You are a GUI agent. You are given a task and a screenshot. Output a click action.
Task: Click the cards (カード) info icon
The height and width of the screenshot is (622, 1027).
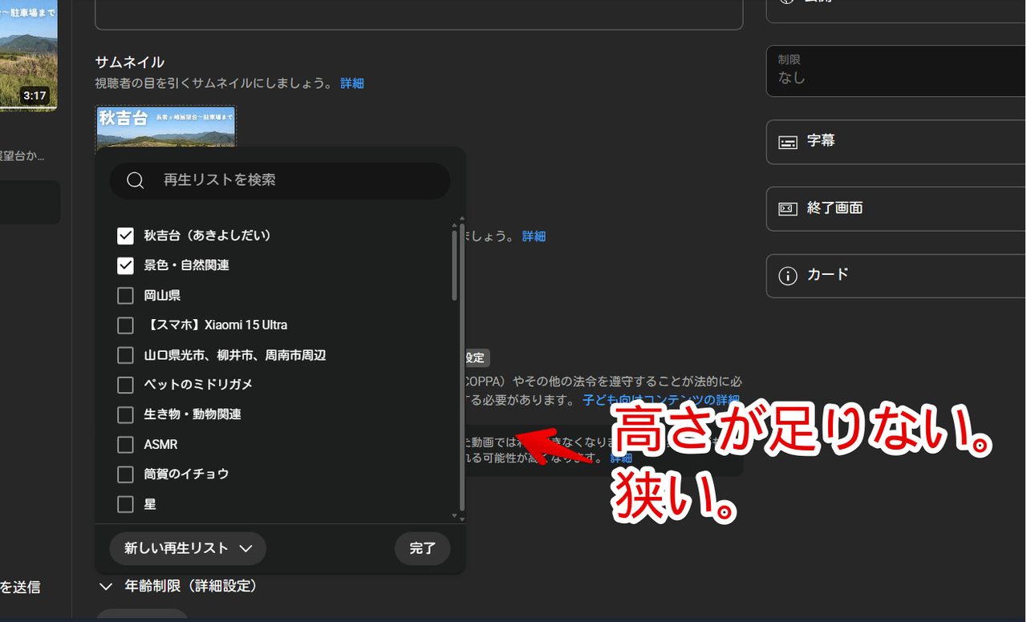(x=788, y=276)
